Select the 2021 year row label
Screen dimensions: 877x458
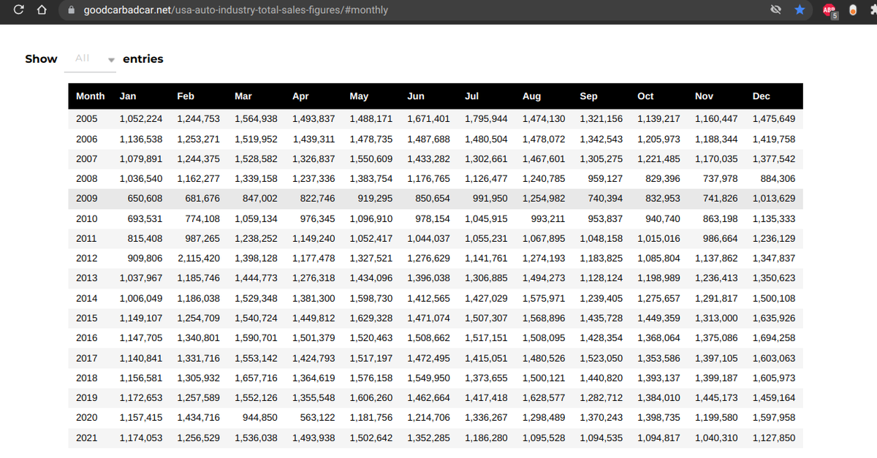86,438
